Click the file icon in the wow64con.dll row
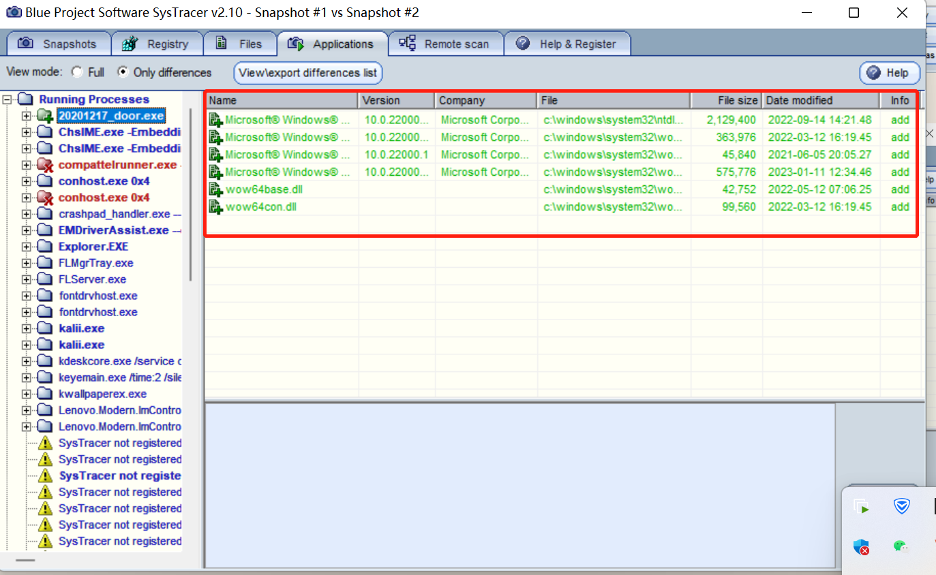The height and width of the screenshot is (575, 936). coord(216,207)
